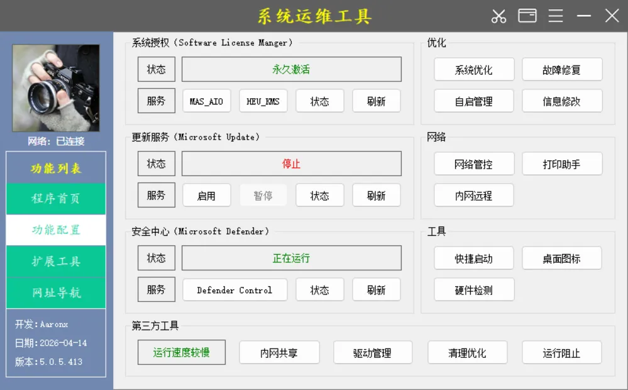The image size is (628, 390).
Task: Click 故障修复 to repair faults
Action: pyautogui.click(x=562, y=69)
